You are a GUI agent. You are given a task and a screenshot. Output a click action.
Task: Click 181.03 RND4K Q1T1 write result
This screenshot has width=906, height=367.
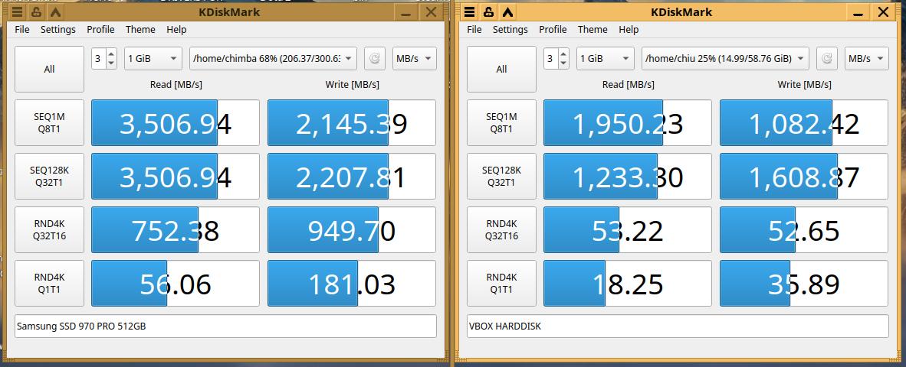pos(352,284)
